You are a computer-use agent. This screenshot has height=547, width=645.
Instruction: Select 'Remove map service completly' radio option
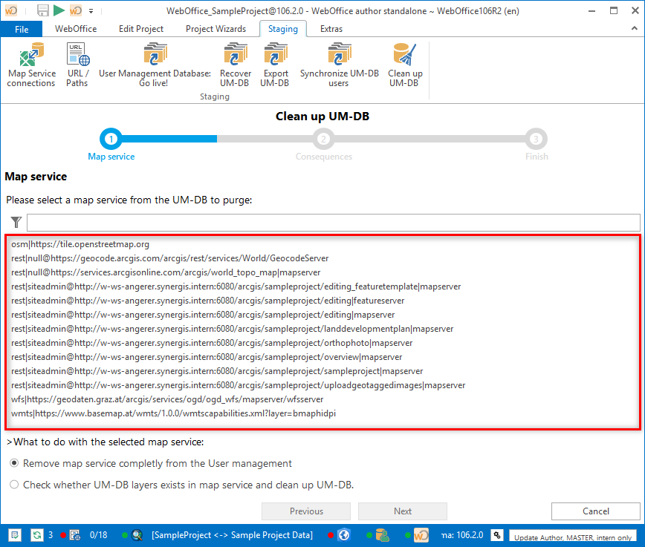(14, 463)
